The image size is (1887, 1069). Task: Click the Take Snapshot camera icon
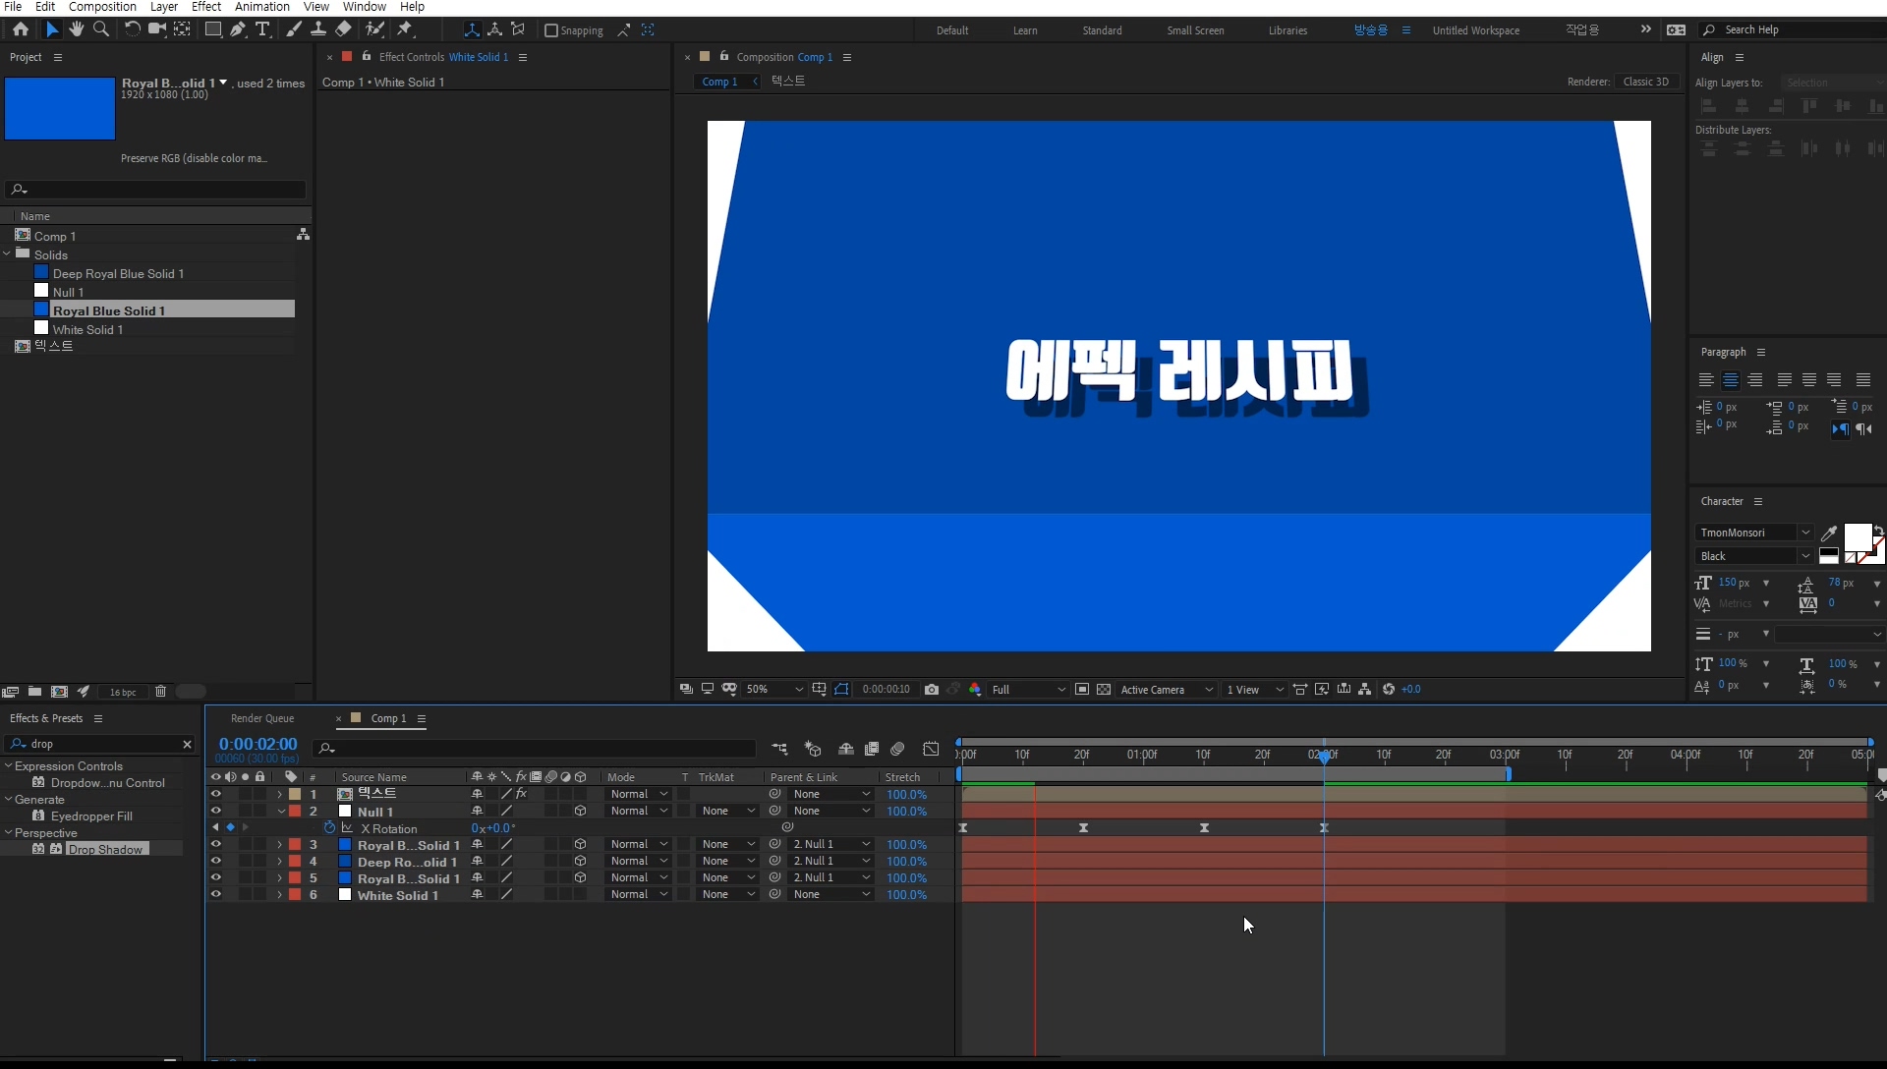click(932, 690)
